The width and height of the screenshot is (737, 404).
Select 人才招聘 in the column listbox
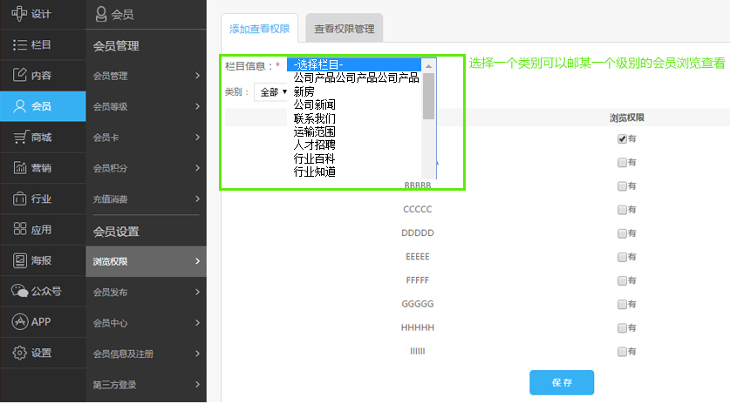315,145
